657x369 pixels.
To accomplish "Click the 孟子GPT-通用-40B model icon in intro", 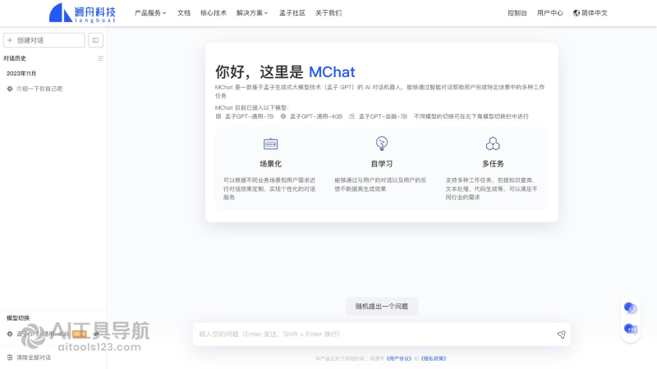I will click(x=283, y=116).
